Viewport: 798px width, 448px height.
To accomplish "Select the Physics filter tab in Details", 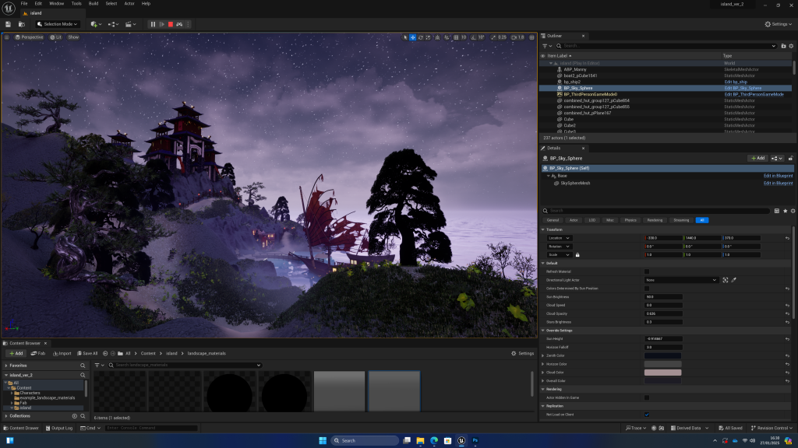I will 630,220.
